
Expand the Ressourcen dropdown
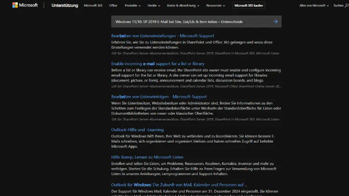(215, 5)
